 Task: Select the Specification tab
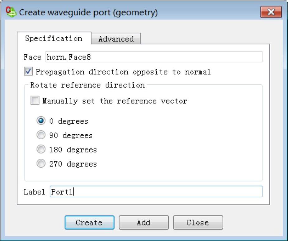pyautogui.click(x=54, y=38)
